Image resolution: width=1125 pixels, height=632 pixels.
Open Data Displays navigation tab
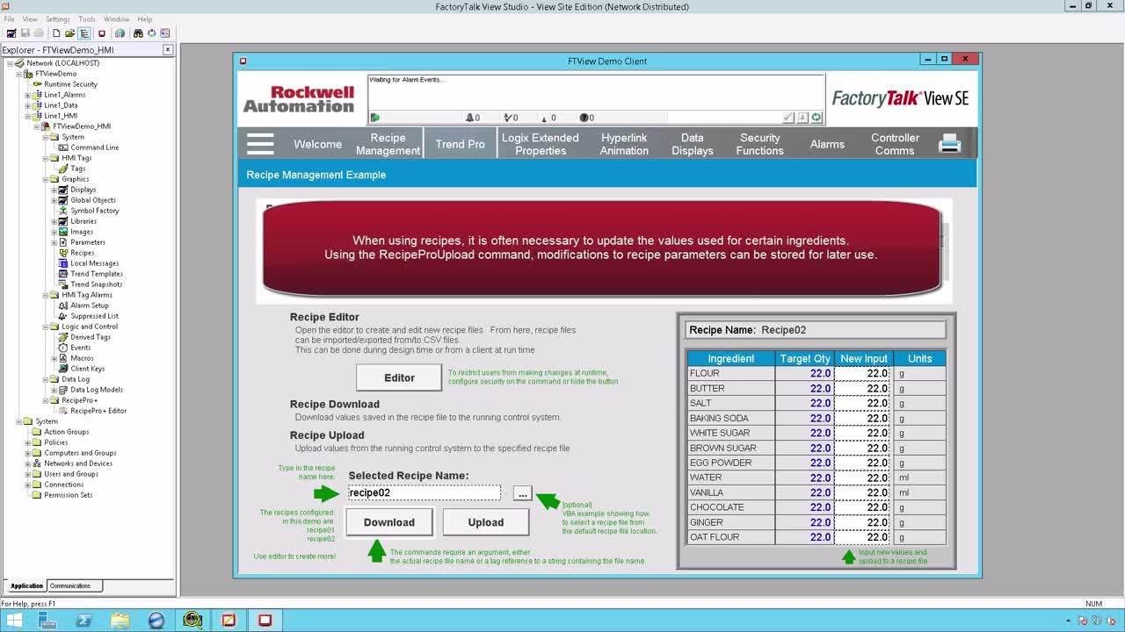[x=693, y=144]
